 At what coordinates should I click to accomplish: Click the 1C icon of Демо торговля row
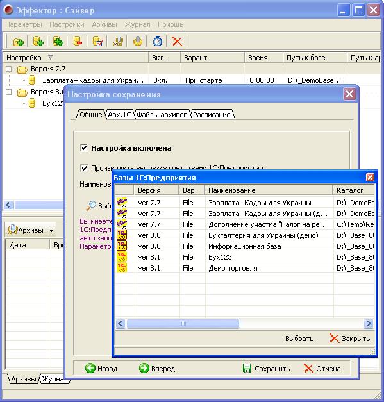tap(122, 268)
